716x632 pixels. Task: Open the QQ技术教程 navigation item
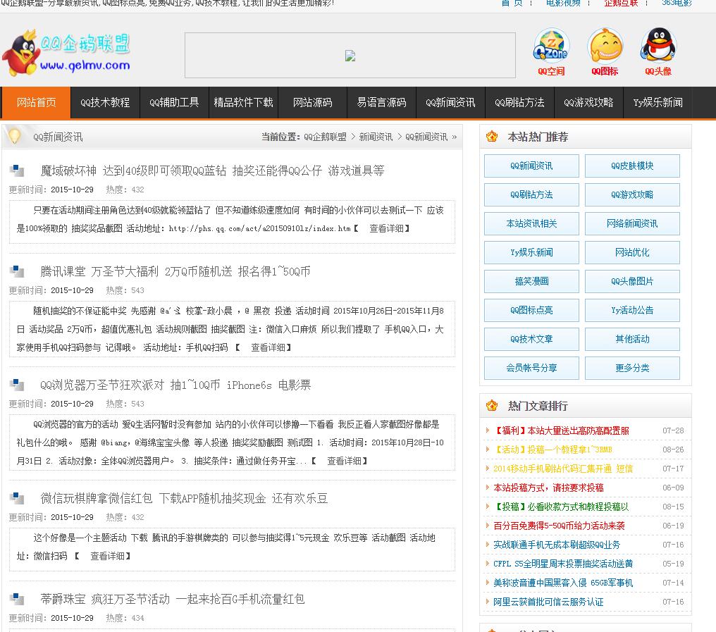click(106, 102)
